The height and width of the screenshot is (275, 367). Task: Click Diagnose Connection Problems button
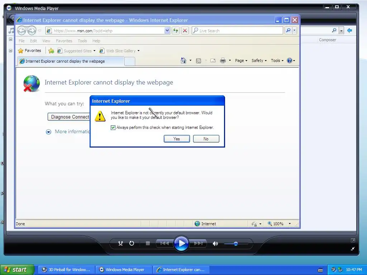68,117
